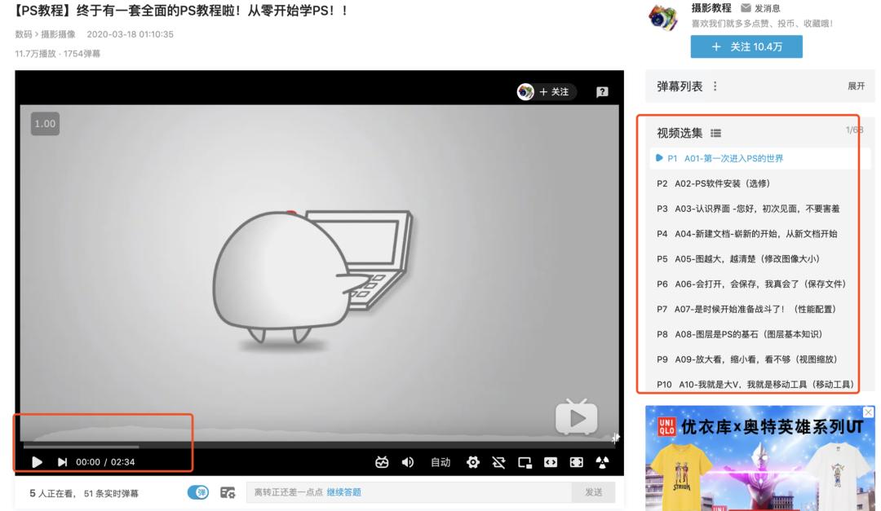Open the danmaku mask face icon
Screen dimensions: 881x511
point(382,462)
